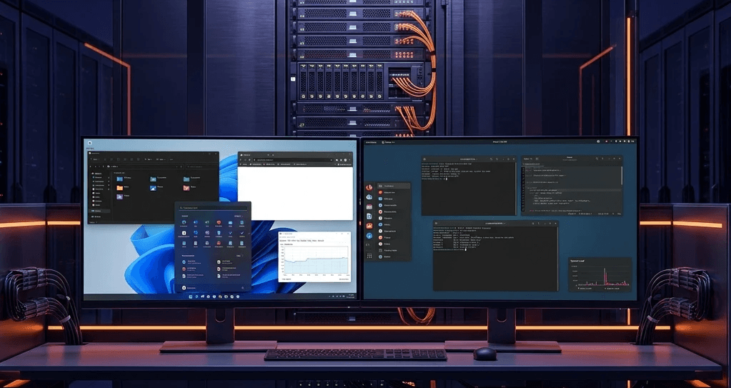Open the View dropdown in File Explorer toolbar

tap(161, 159)
